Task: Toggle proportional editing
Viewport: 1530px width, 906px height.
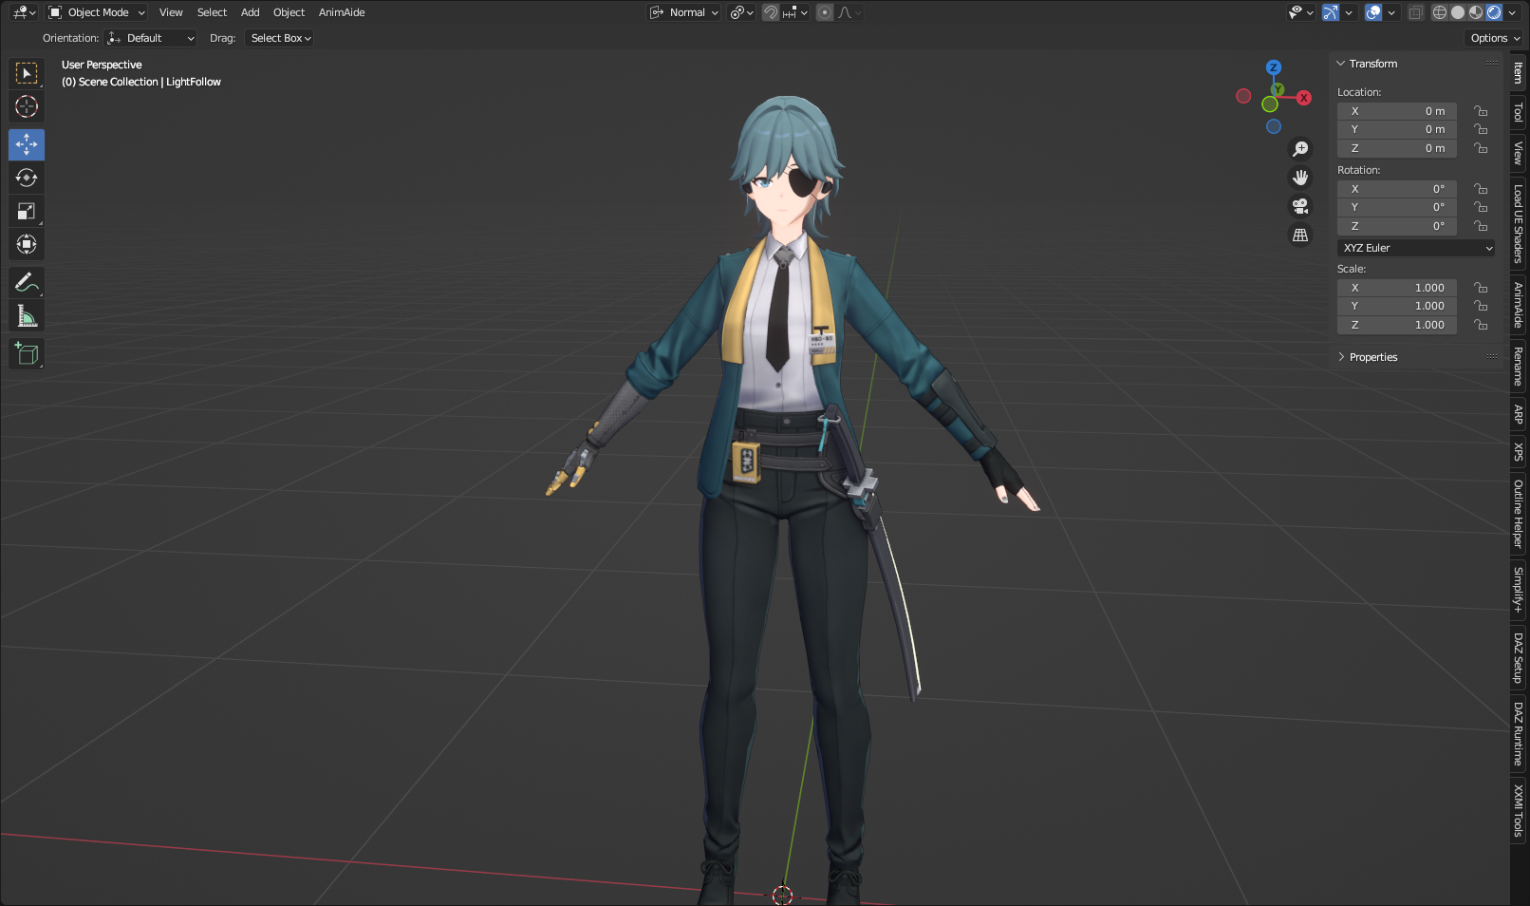Action: tap(825, 12)
